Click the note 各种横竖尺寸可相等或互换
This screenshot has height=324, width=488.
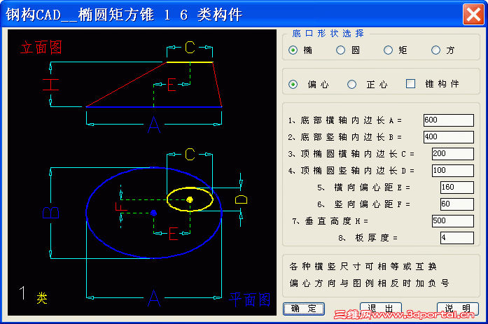(x=363, y=267)
